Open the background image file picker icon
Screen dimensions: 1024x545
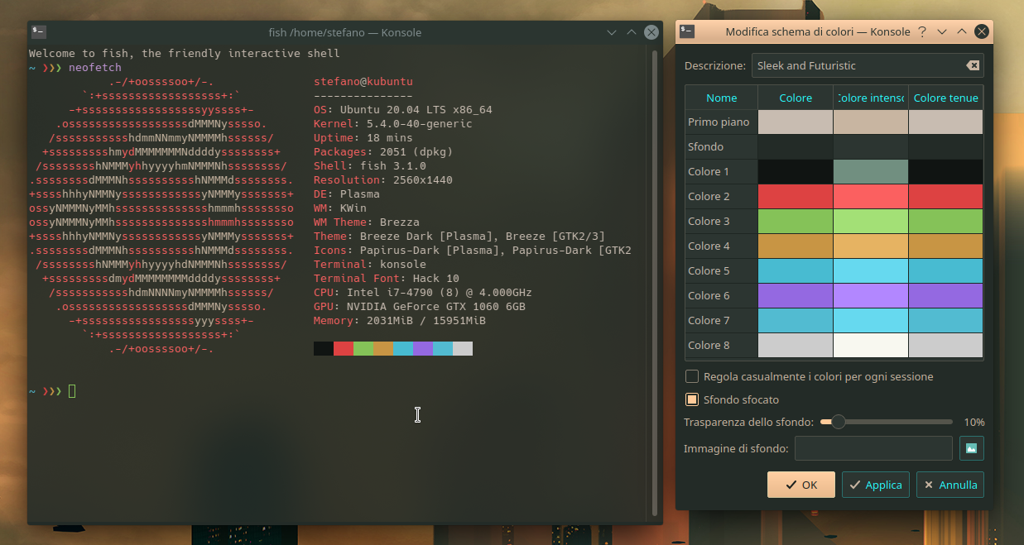coord(972,448)
